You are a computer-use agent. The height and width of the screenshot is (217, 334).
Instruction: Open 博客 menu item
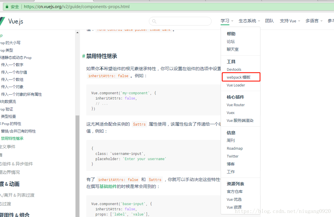[231, 164]
